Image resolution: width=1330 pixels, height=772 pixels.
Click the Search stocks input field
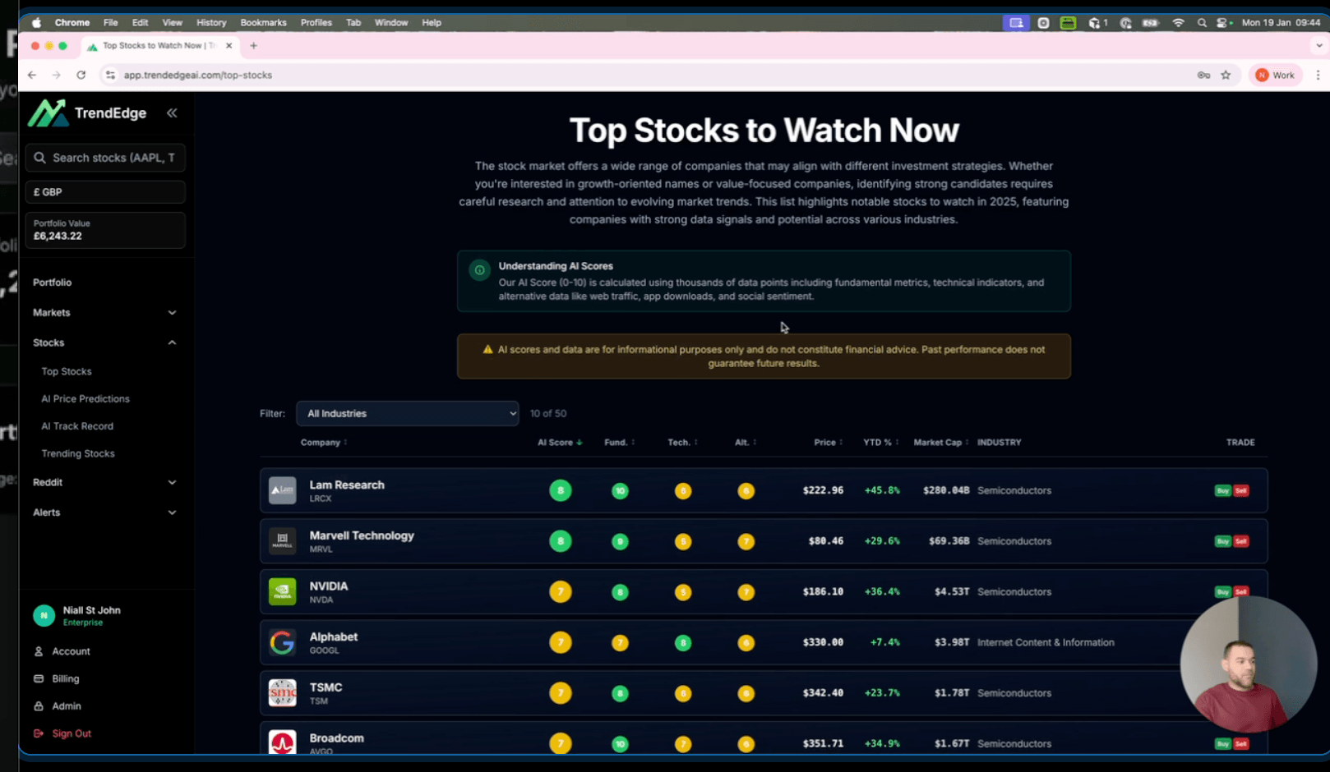pos(105,158)
